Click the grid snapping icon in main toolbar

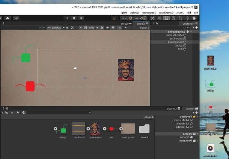[114, 18]
